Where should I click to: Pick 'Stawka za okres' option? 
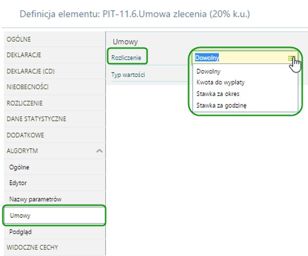[x=217, y=94]
